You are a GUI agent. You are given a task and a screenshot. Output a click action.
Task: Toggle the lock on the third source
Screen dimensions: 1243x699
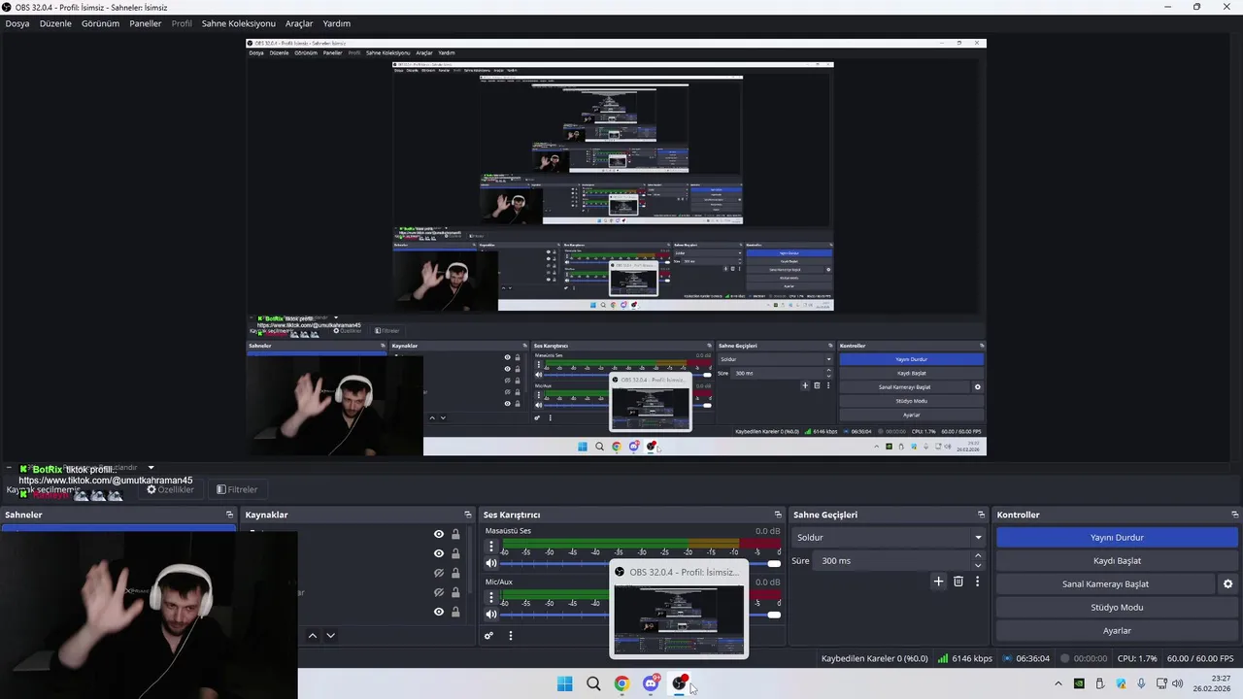pyautogui.click(x=455, y=573)
